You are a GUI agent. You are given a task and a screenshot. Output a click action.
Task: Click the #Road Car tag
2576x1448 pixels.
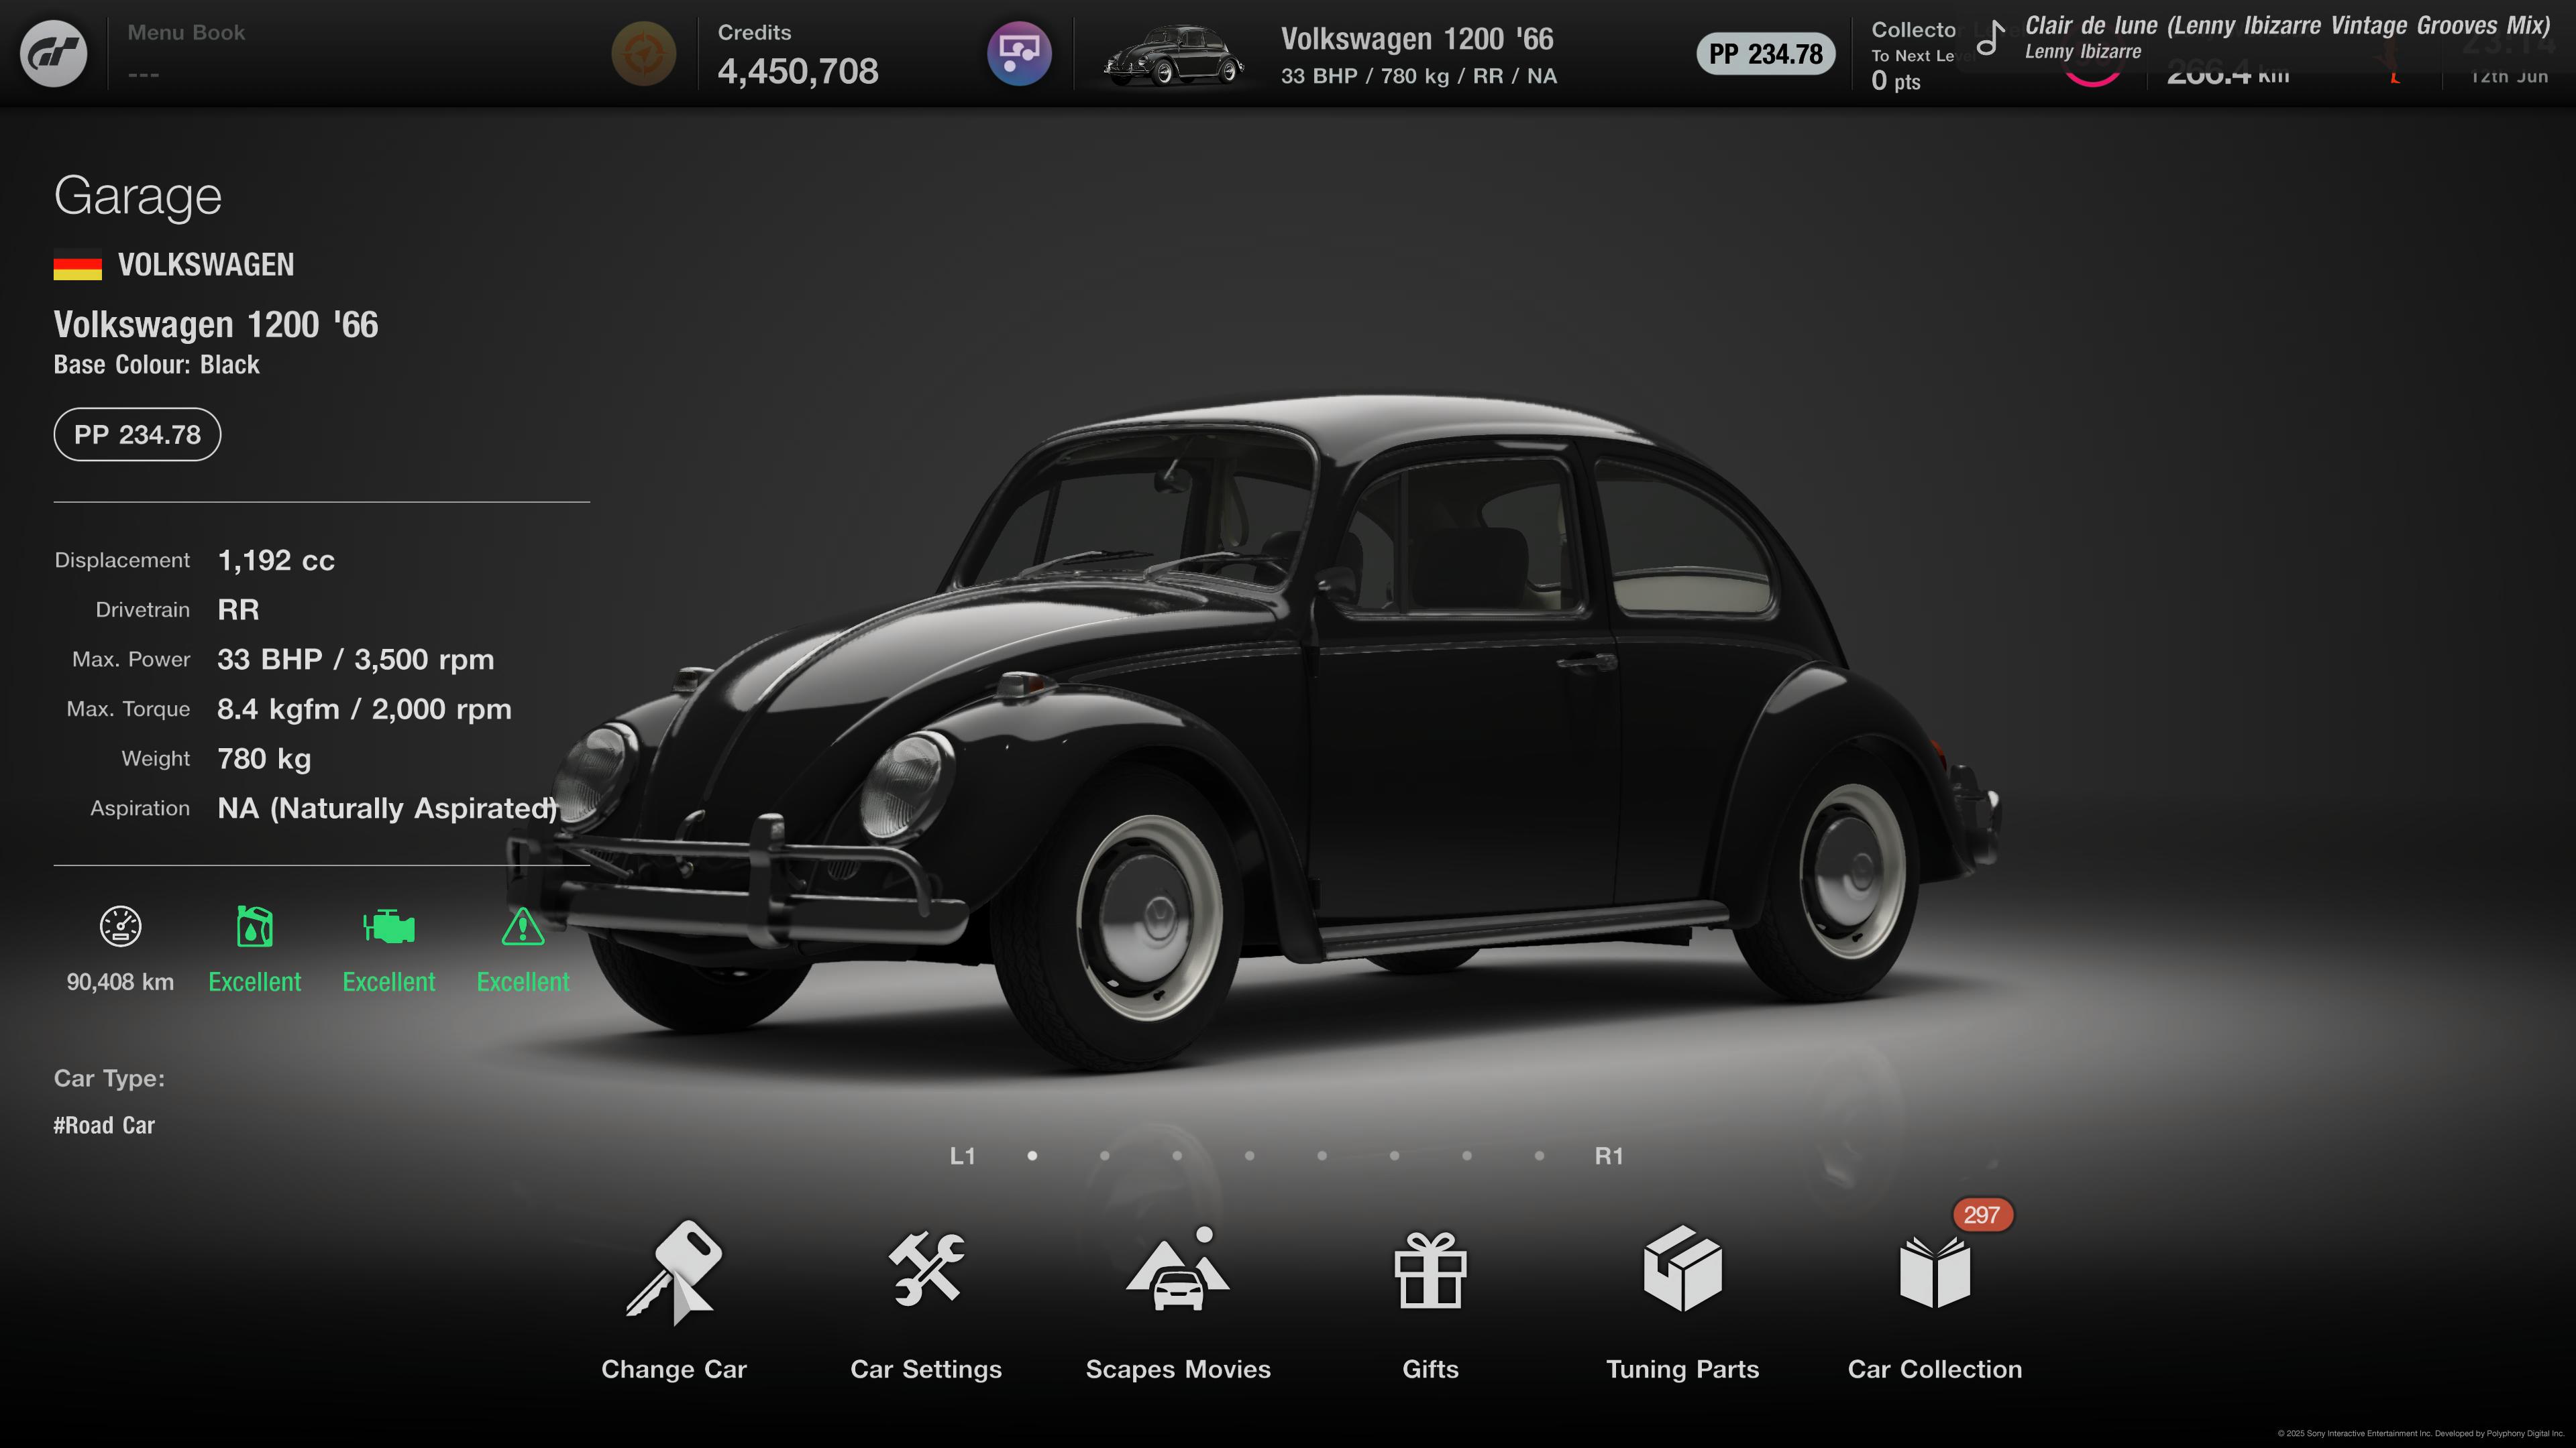click(x=104, y=1126)
